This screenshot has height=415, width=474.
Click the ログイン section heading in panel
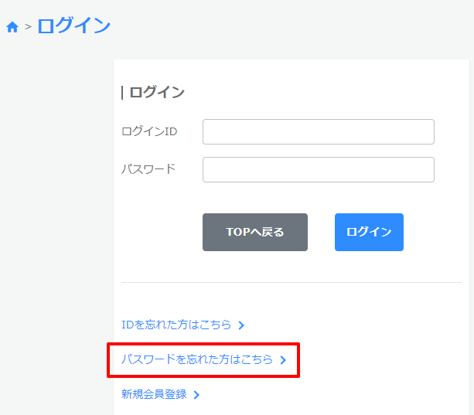(157, 93)
